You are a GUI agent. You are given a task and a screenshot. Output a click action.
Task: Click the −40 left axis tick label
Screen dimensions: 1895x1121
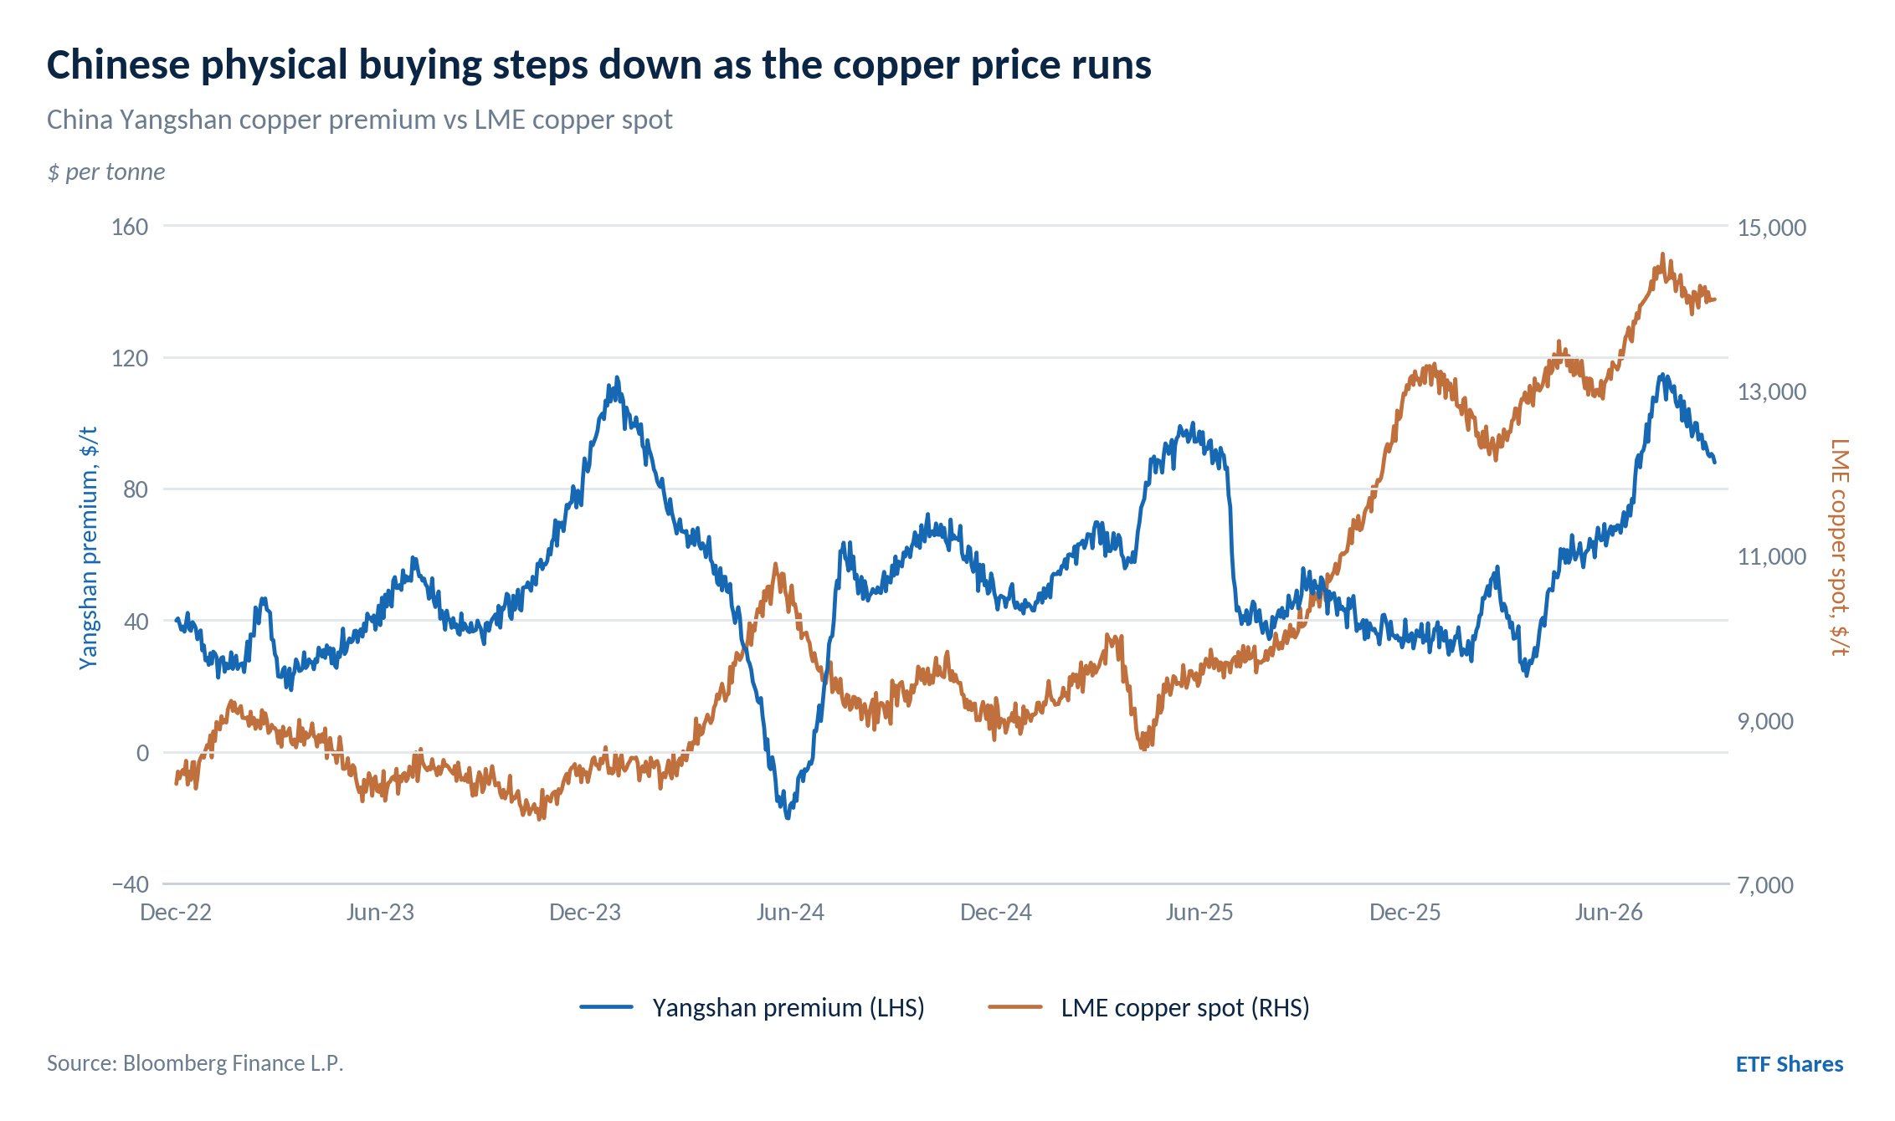coord(131,884)
